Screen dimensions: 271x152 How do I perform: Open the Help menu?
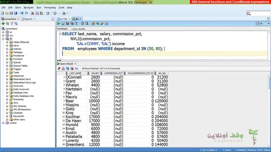[x=69, y=8]
